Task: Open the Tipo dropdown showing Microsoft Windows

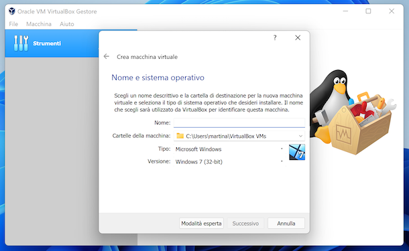Action: pos(229,149)
